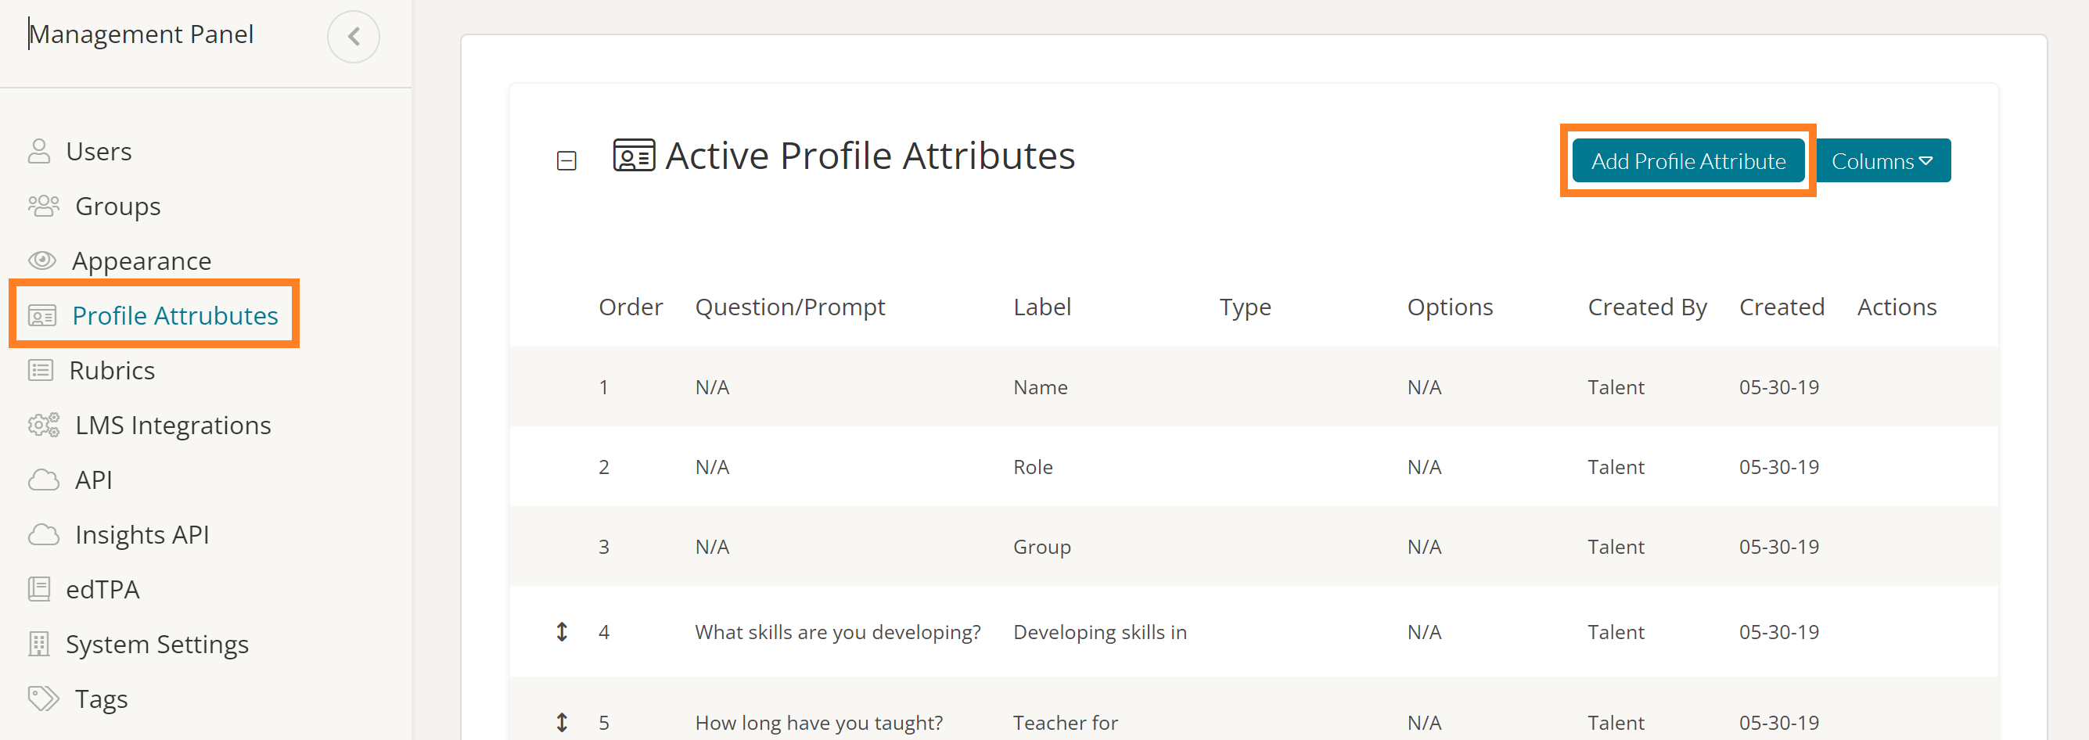2089x740 pixels.
Task: Click the "Teacher for" label
Action: [x=1066, y=723]
